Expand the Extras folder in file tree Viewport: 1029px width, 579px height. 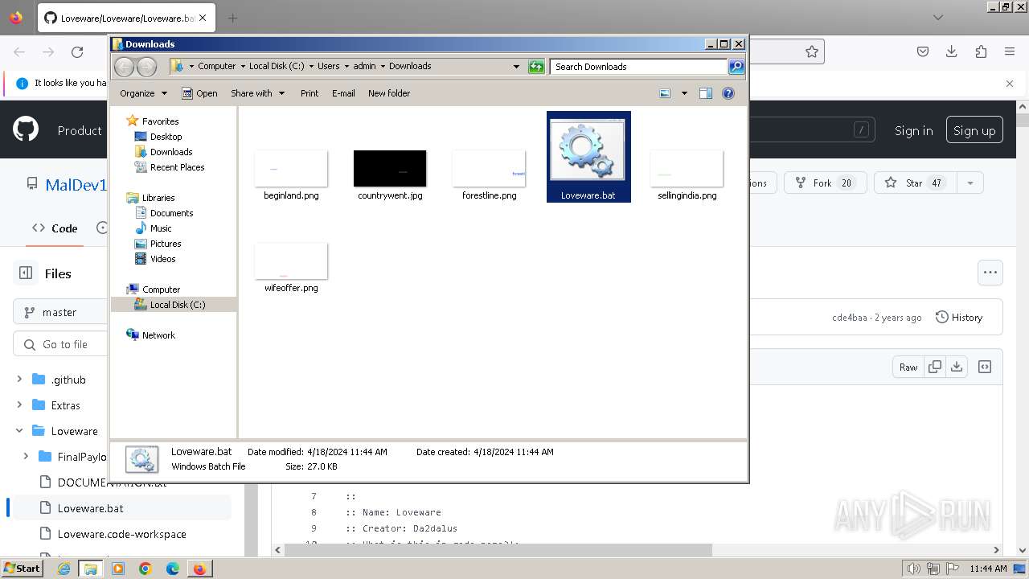coord(19,405)
